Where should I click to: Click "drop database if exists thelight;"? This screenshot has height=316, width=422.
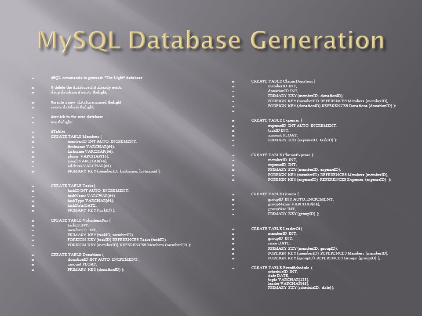(x=79, y=92)
